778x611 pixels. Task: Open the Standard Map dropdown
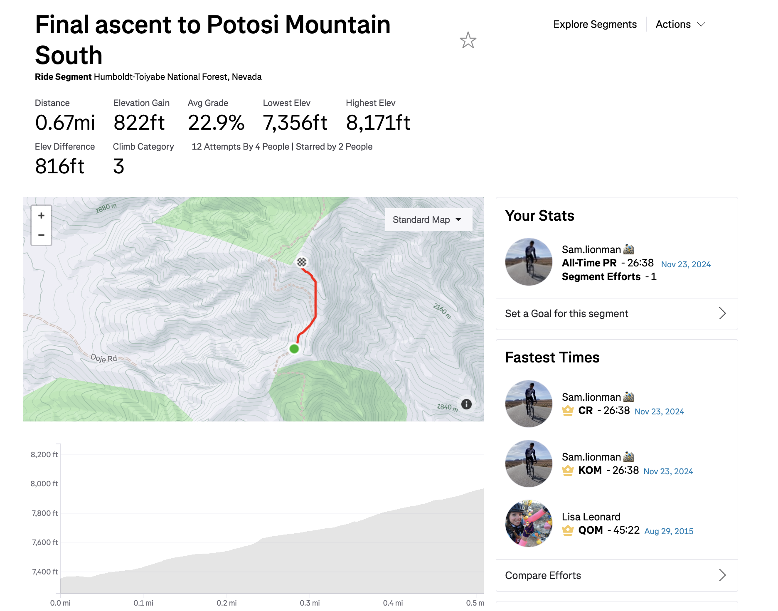[428, 219]
